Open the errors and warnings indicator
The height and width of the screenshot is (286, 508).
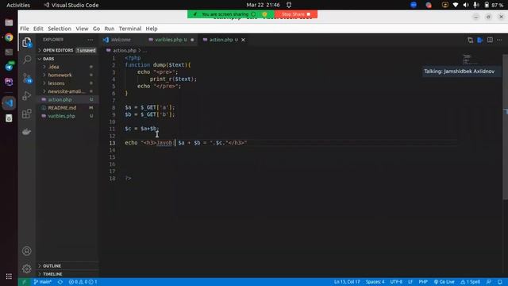(83, 282)
